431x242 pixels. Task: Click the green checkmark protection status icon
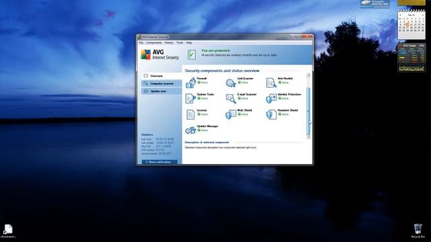(191, 54)
